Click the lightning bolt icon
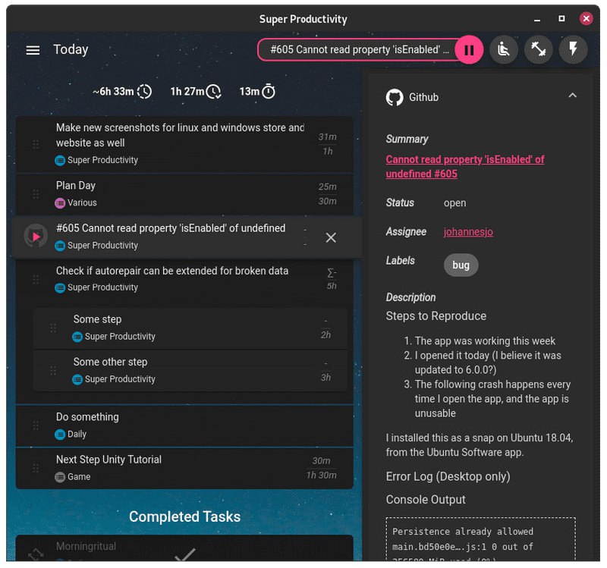Screen dimensions: 607x568 574,50
